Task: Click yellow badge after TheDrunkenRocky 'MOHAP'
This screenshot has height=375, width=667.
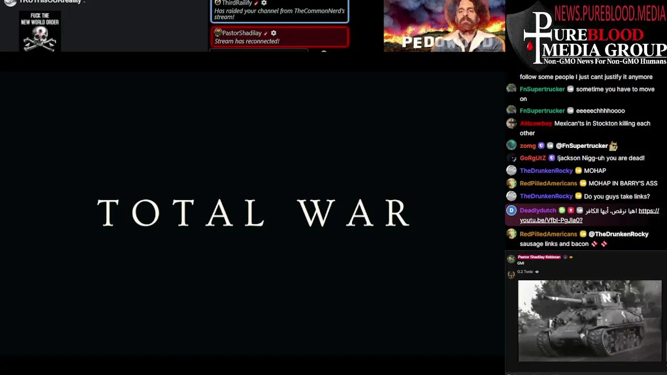Action: (578, 171)
